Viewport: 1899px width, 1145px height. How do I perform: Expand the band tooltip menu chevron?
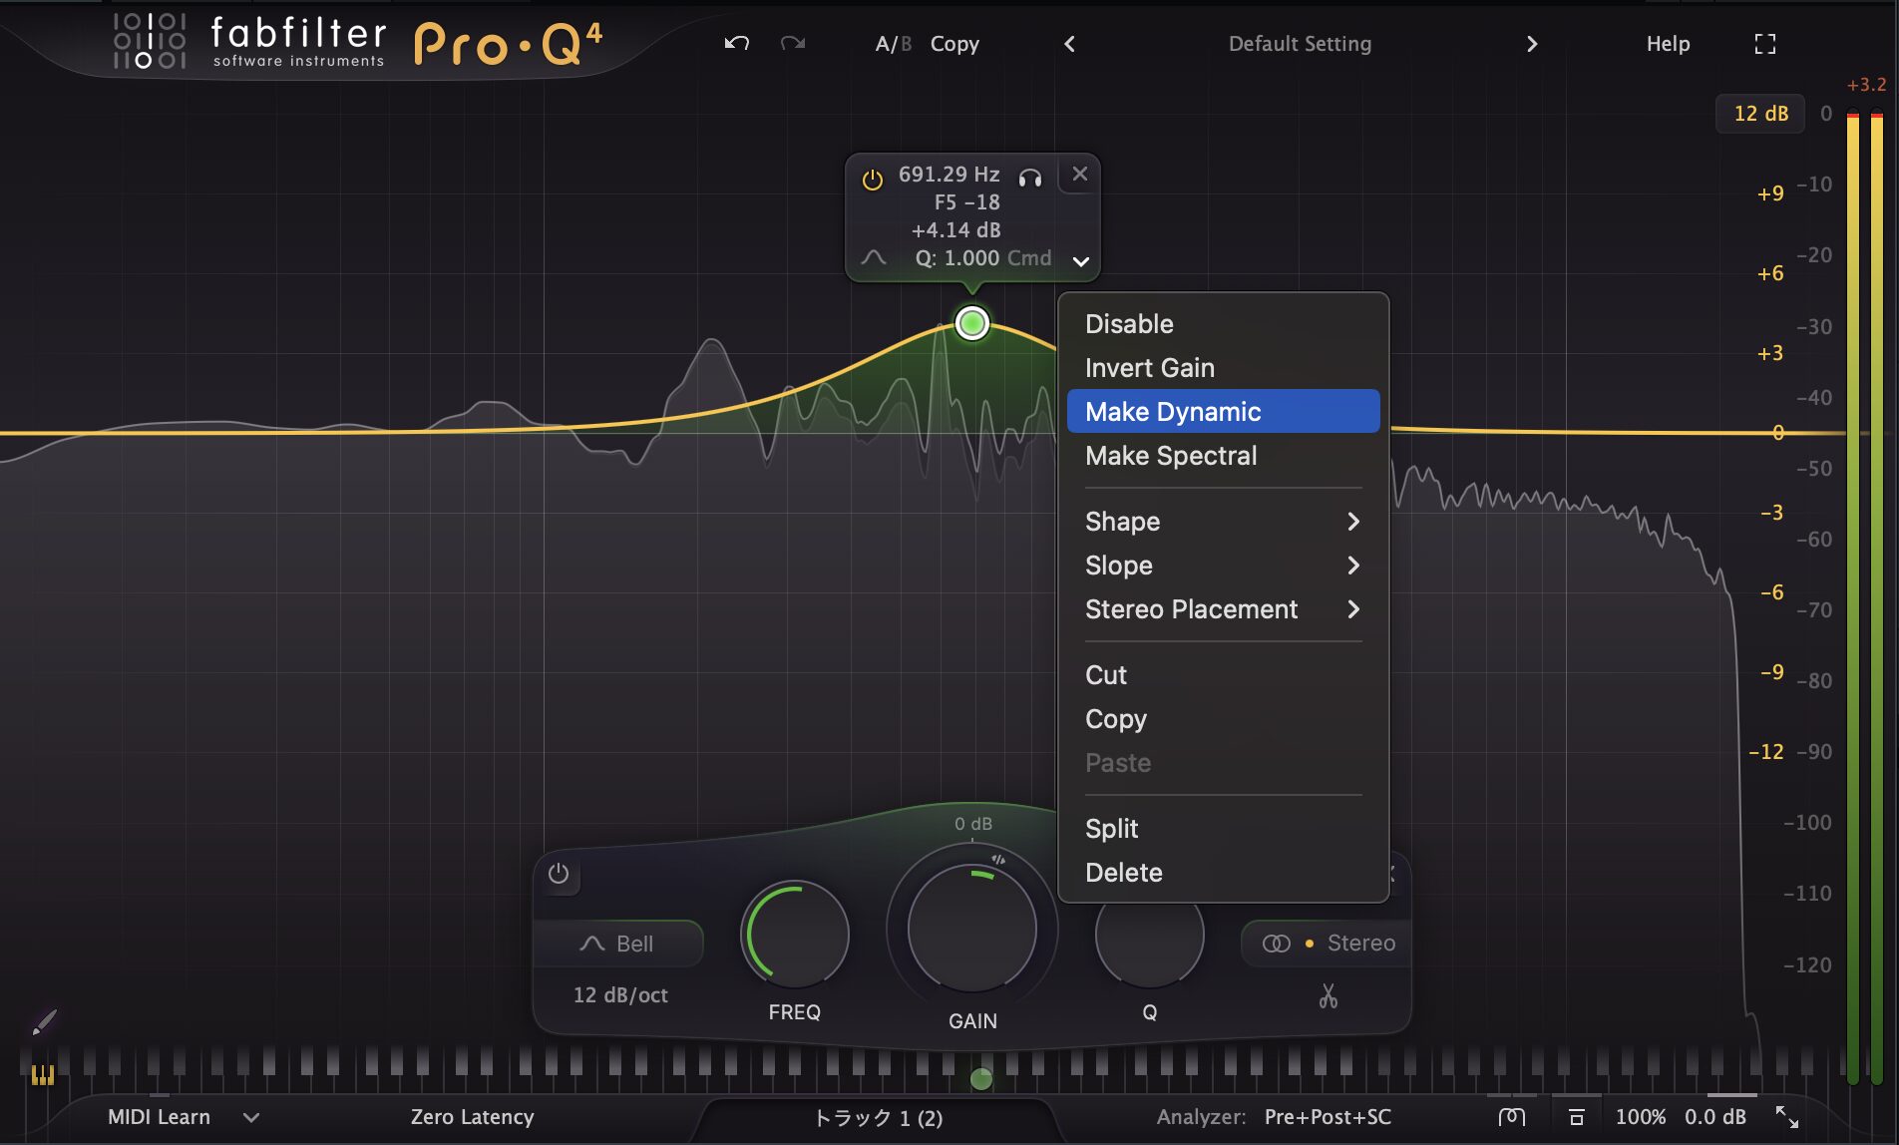1080,261
